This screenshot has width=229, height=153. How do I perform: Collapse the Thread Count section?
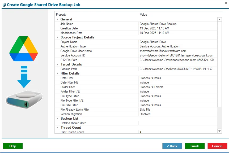(x=57, y=127)
